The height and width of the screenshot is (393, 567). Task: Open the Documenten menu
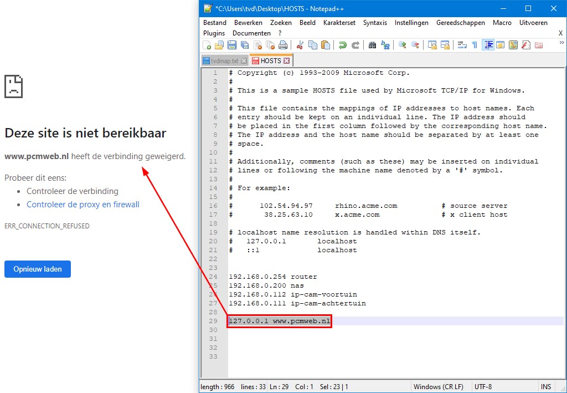[x=252, y=33]
